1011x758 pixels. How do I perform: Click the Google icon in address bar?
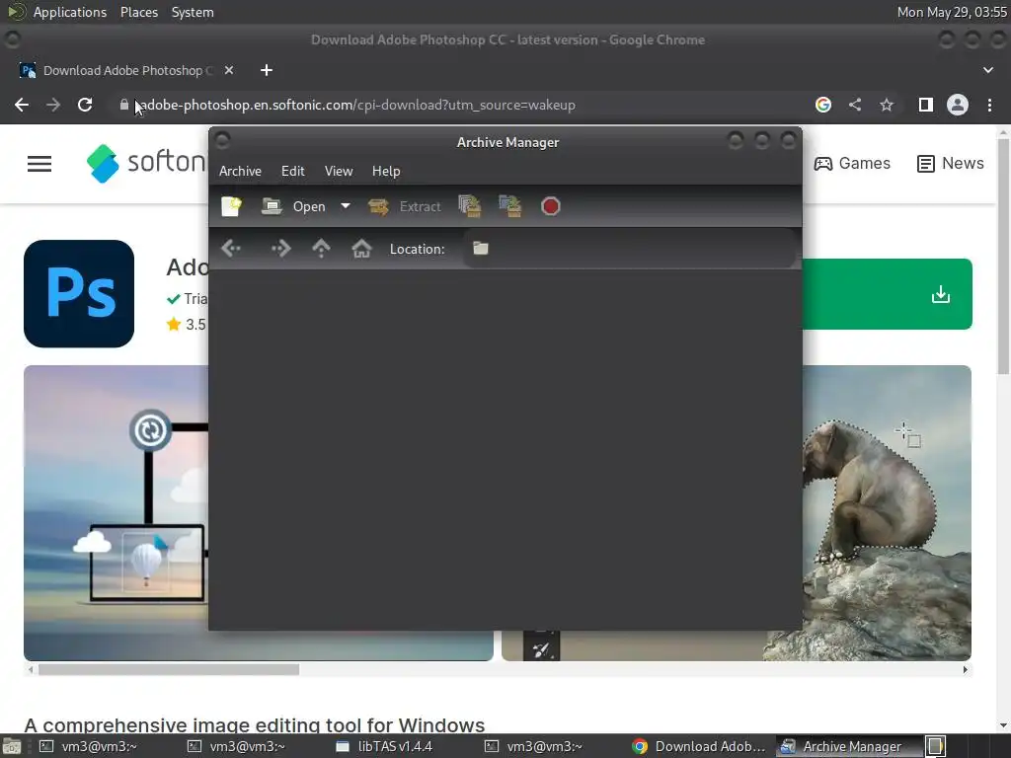click(x=822, y=105)
